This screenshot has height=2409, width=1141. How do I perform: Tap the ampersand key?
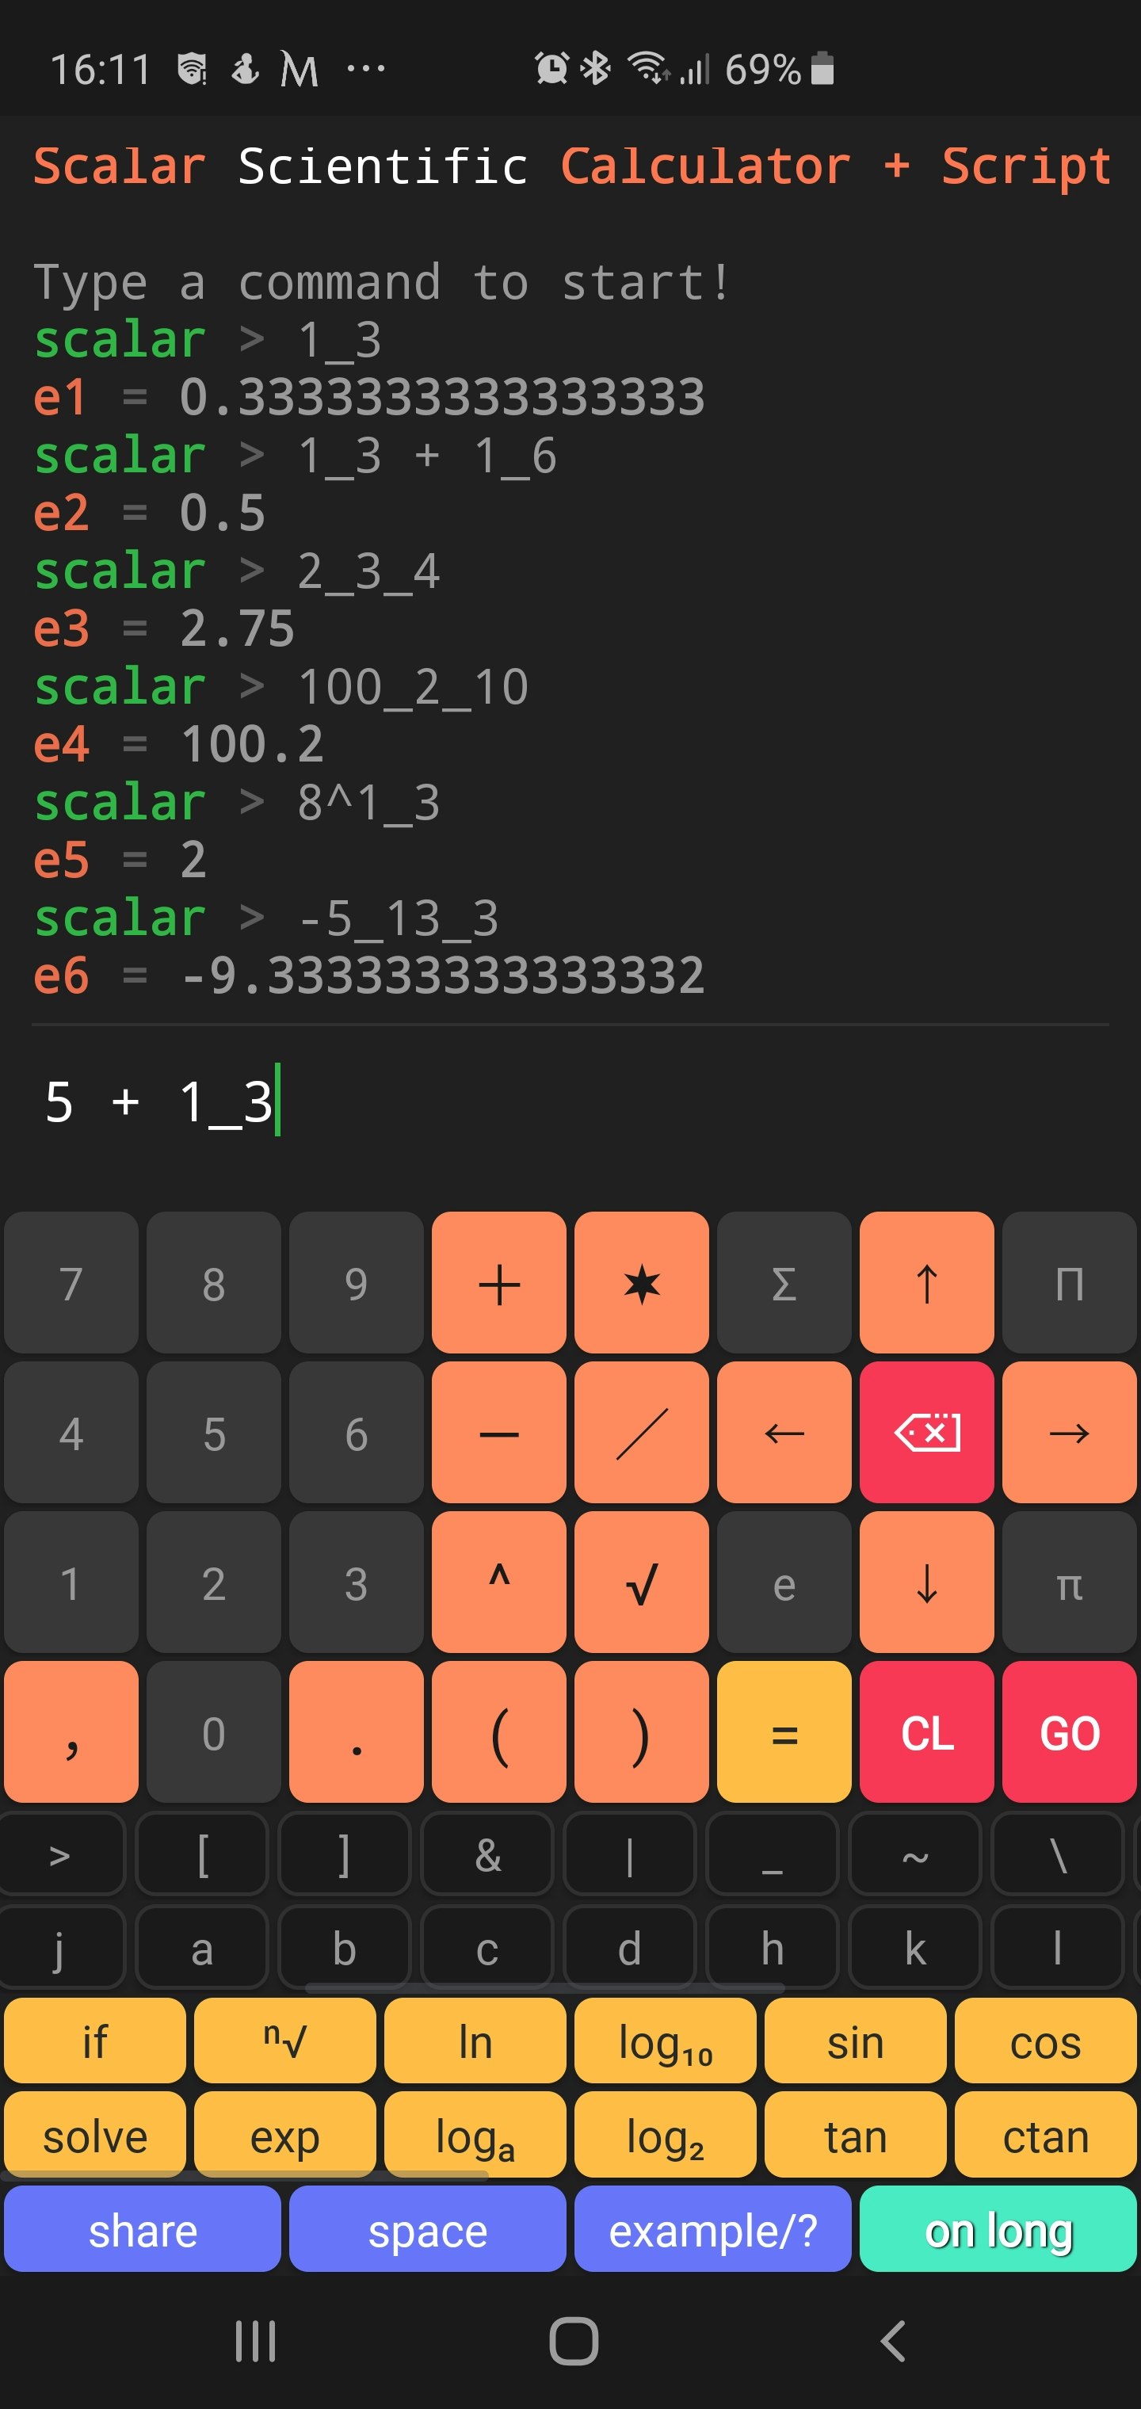point(487,1854)
